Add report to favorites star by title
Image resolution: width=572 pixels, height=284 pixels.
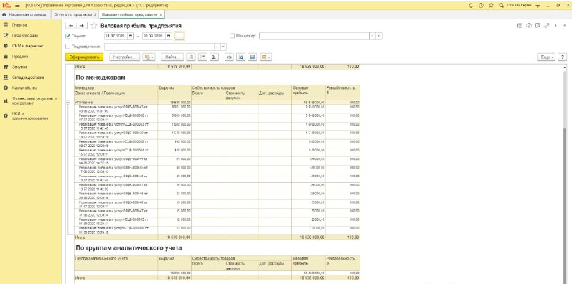94,26
